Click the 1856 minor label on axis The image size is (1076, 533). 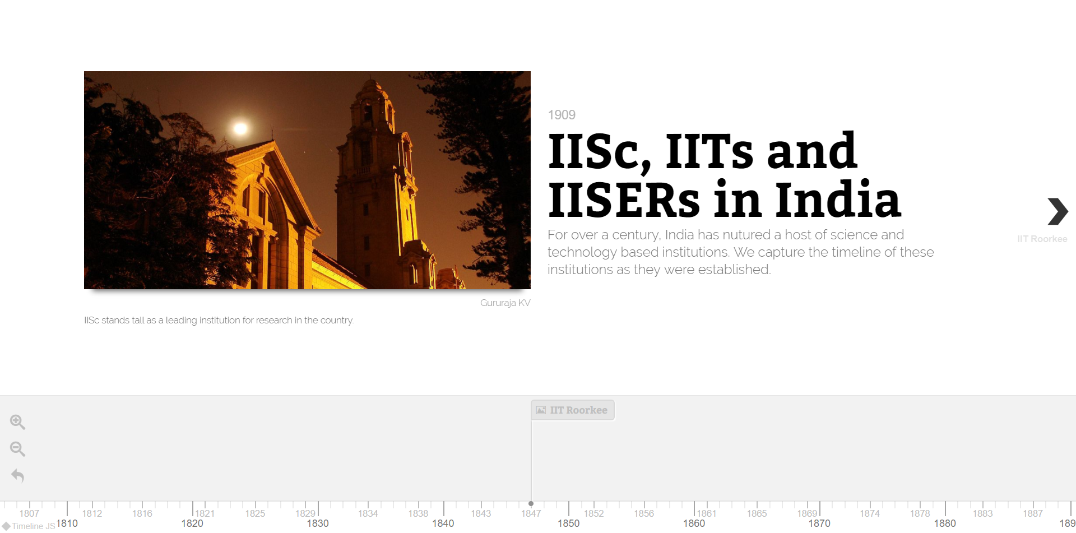point(644,513)
